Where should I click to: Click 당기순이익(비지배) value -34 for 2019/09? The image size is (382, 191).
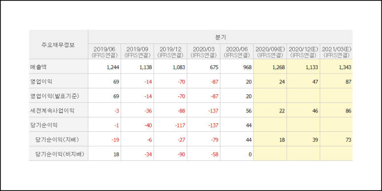click(x=148, y=154)
